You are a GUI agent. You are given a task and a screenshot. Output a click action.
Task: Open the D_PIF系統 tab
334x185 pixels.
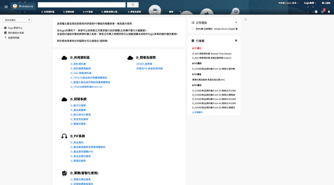pyautogui.click(x=88, y=12)
